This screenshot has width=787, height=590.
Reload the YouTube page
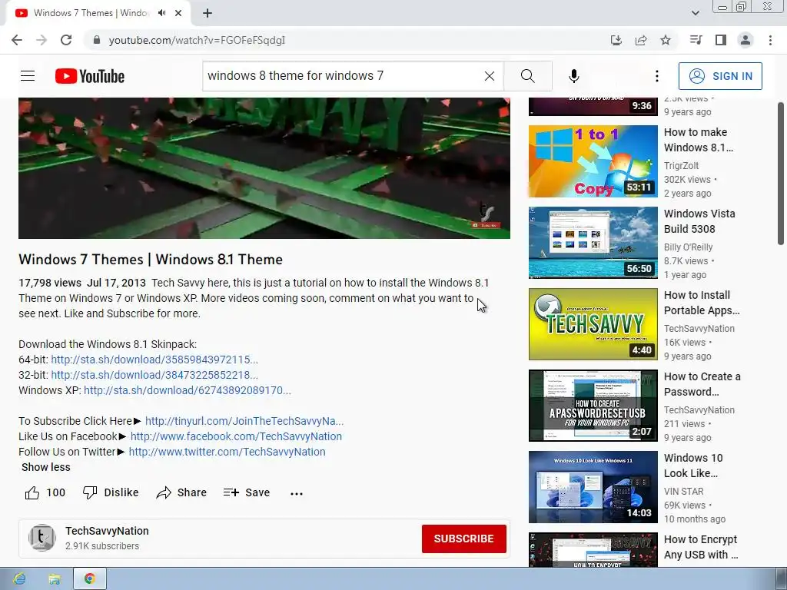click(66, 40)
